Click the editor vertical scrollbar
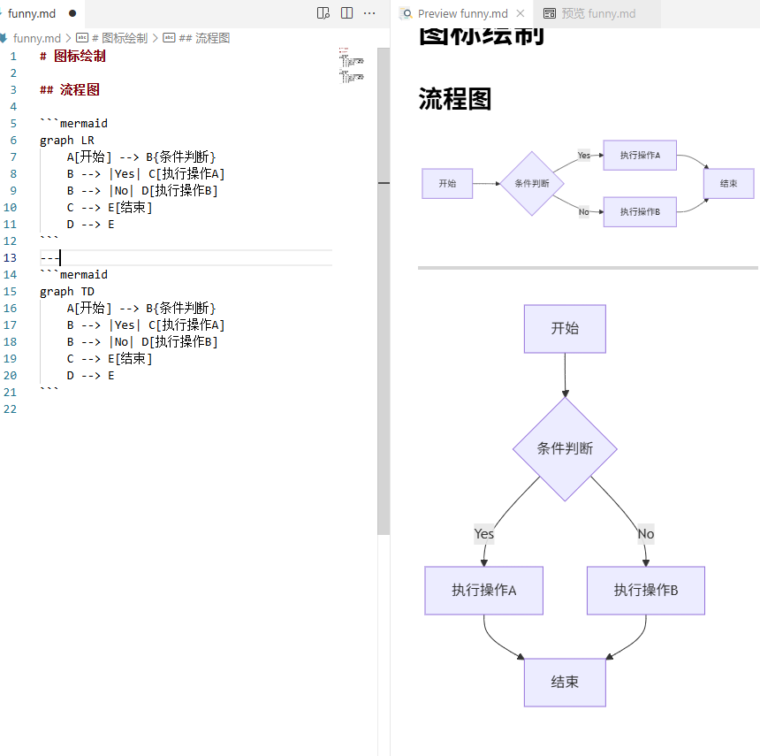 [384, 291]
